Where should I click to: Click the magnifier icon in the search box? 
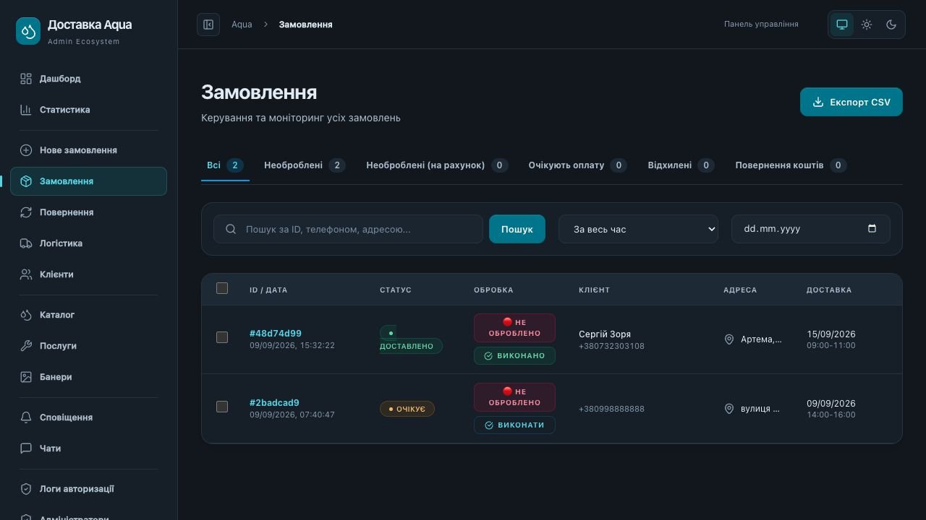(231, 229)
